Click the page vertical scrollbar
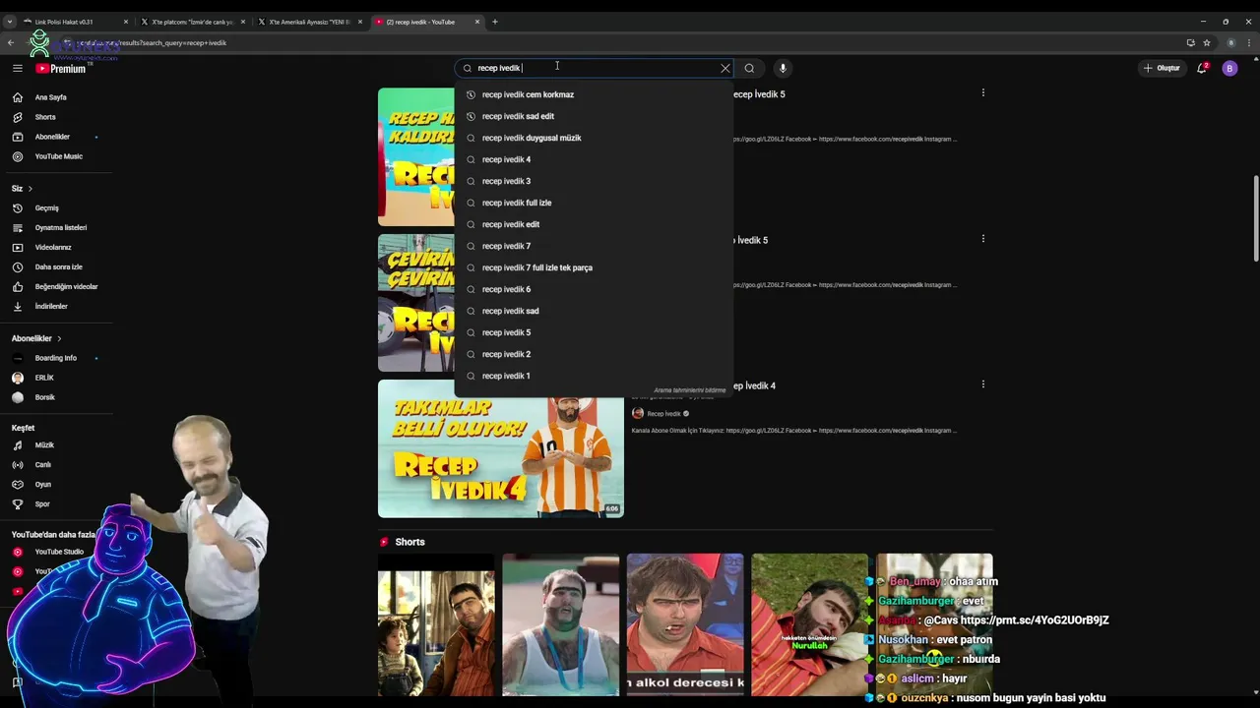The height and width of the screenshot is (708, 1260). (1255, 218)
